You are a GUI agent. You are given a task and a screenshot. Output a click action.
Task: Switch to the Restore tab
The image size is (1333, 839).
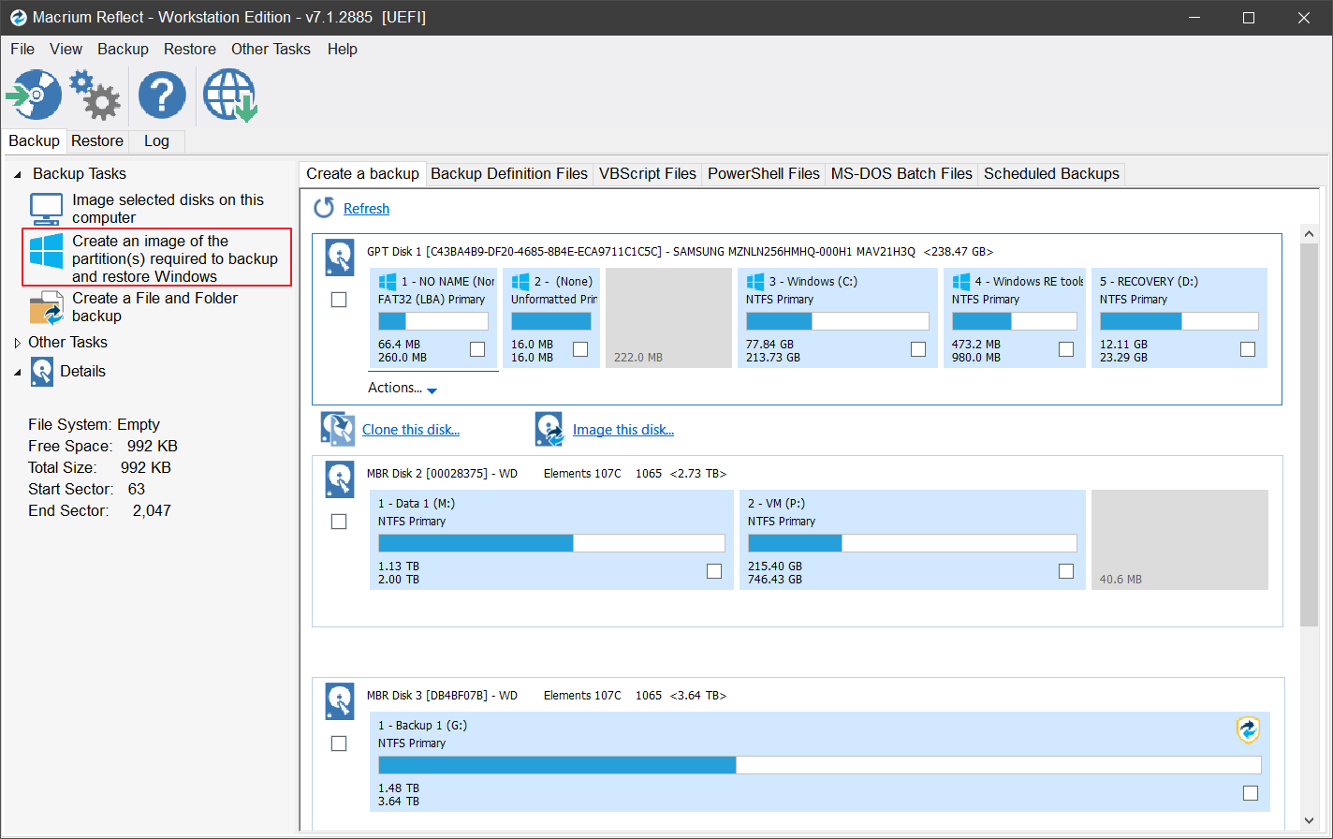pos(97,140)
